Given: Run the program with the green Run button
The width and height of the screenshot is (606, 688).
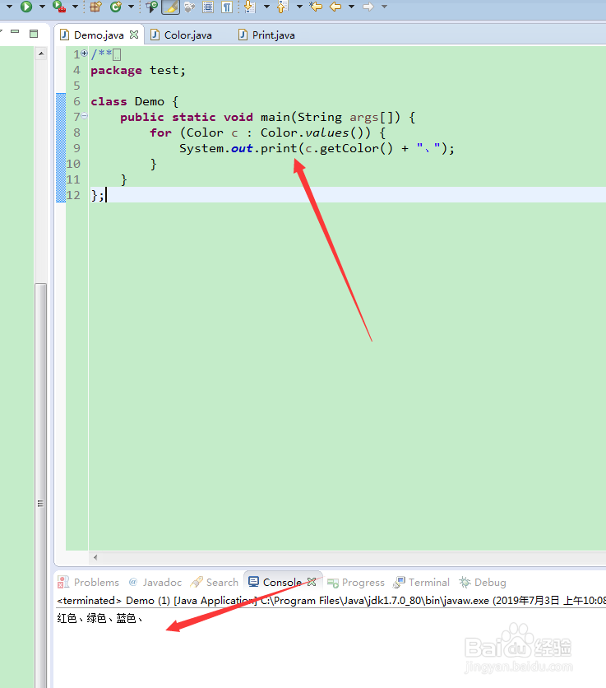Looking at the screenshot, I should 26,7.
